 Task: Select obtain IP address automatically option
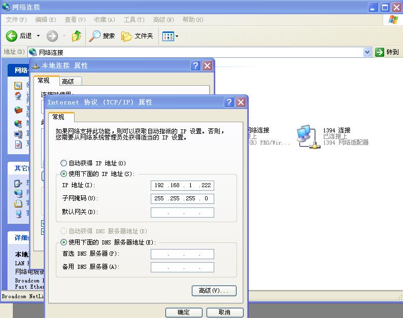point(64,163)
